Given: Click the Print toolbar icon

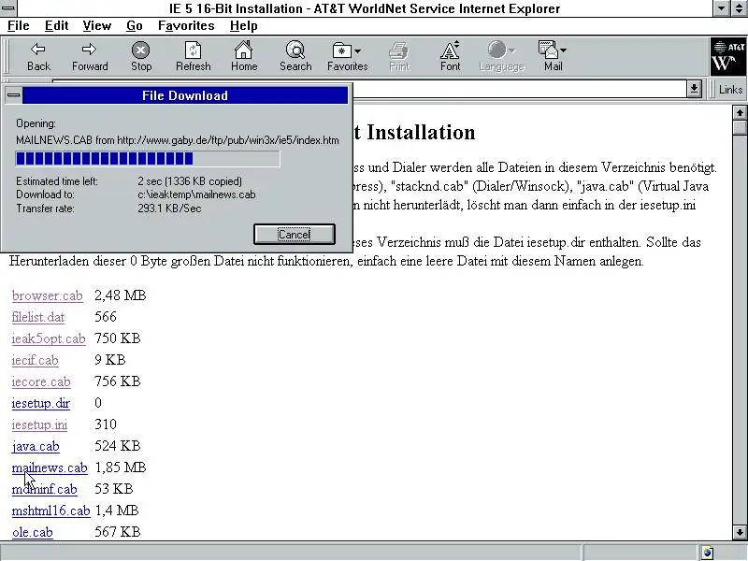Looking at the screenshot, I should coord(399,56).
